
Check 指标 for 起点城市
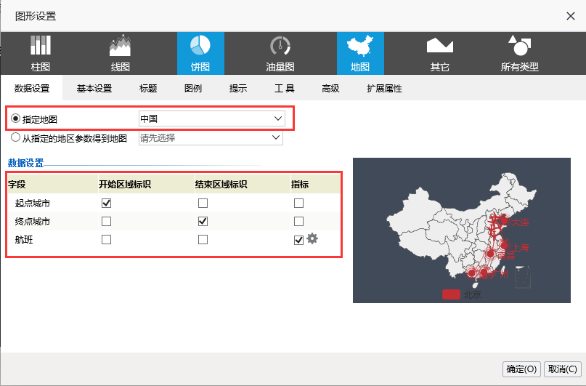coord(298,203)
